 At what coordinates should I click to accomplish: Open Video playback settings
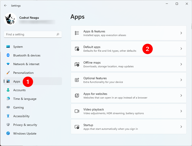tap(129, 111)
